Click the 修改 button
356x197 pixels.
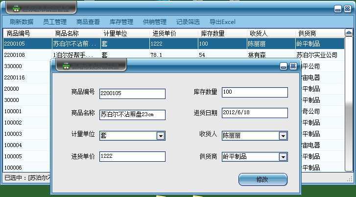(x=263, y=179)
